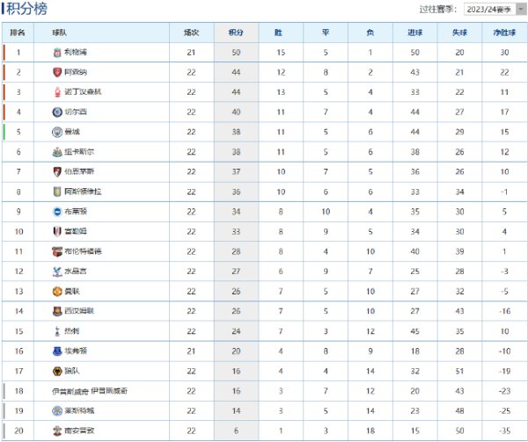Click the Nottingham Forest crest icon

tap(57, 91)
